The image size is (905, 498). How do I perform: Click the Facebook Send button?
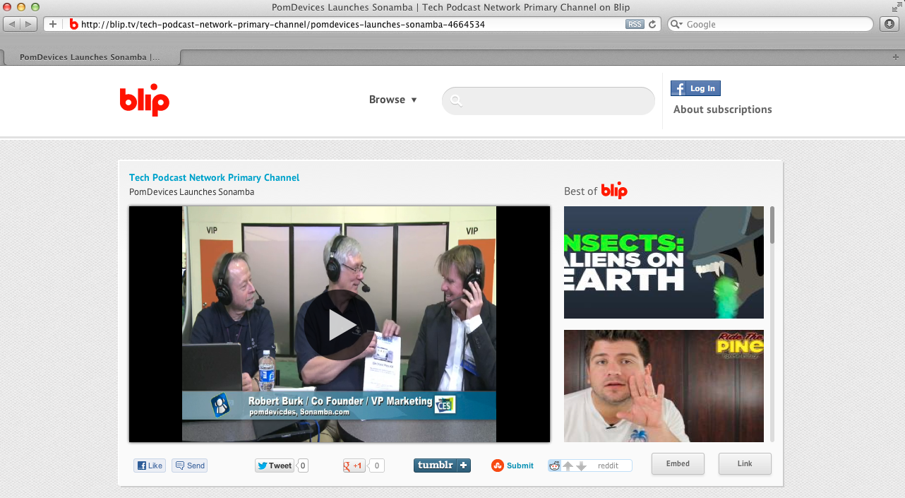190,466
